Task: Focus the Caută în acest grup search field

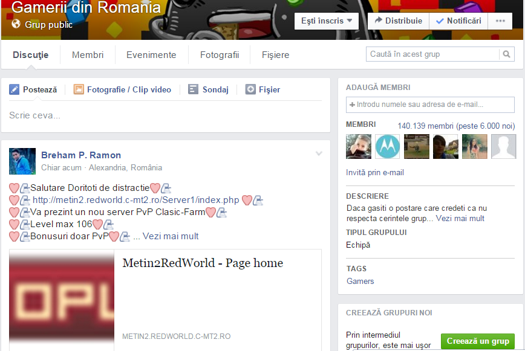Action: click(x=432, y=54)
